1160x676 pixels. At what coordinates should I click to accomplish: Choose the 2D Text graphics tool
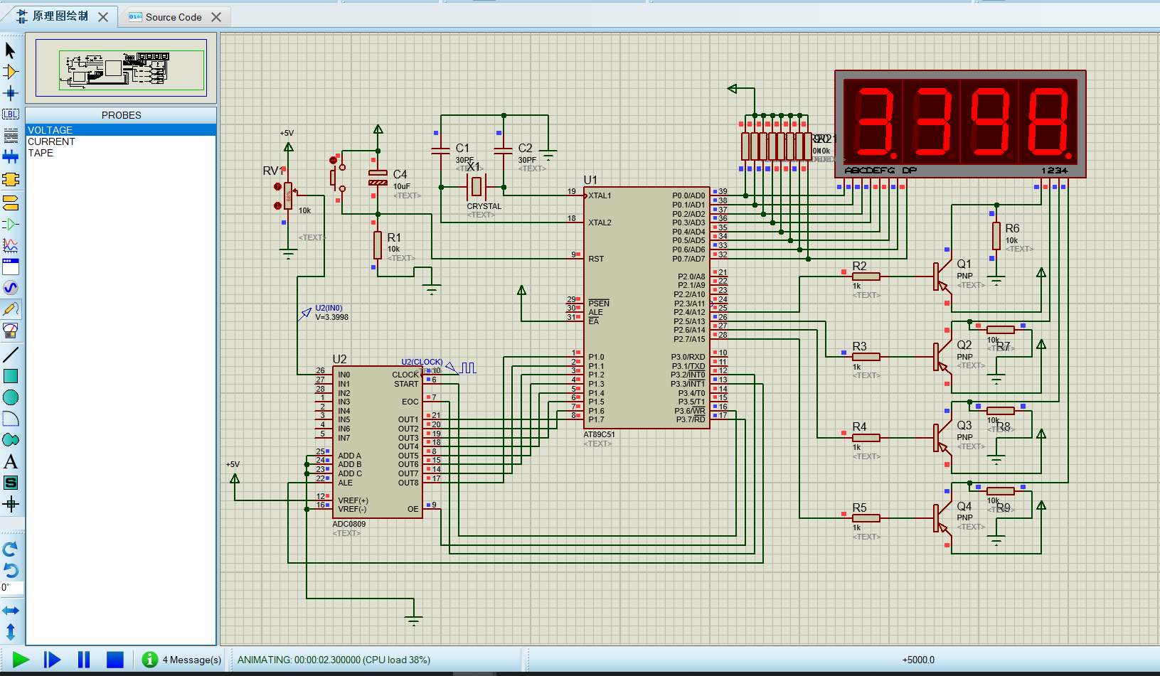tap(10, 462)
